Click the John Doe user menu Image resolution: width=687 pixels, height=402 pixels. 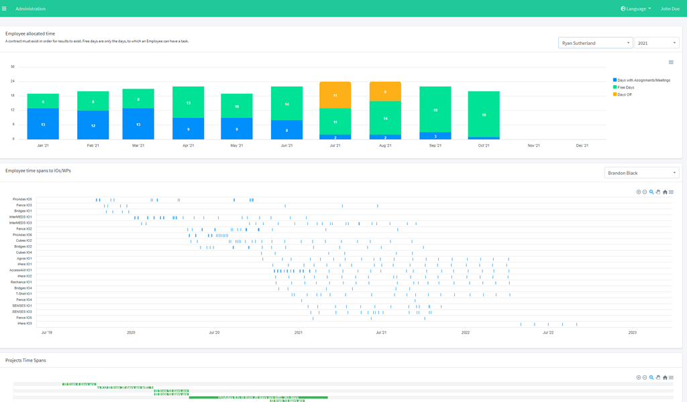click(670, 9)
